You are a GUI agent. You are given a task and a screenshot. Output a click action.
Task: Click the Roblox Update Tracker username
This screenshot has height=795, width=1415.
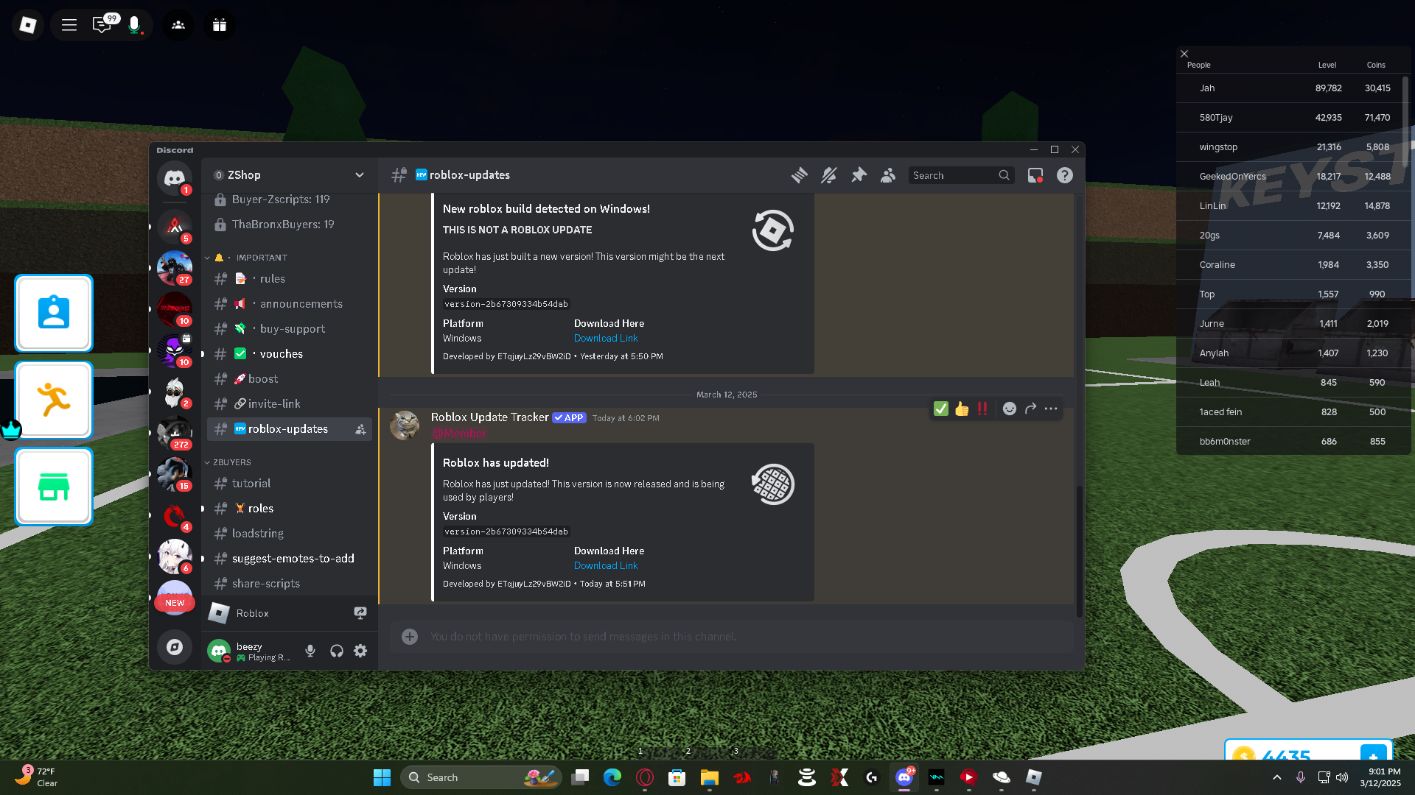pyautogui.click(x=489, y=417)
